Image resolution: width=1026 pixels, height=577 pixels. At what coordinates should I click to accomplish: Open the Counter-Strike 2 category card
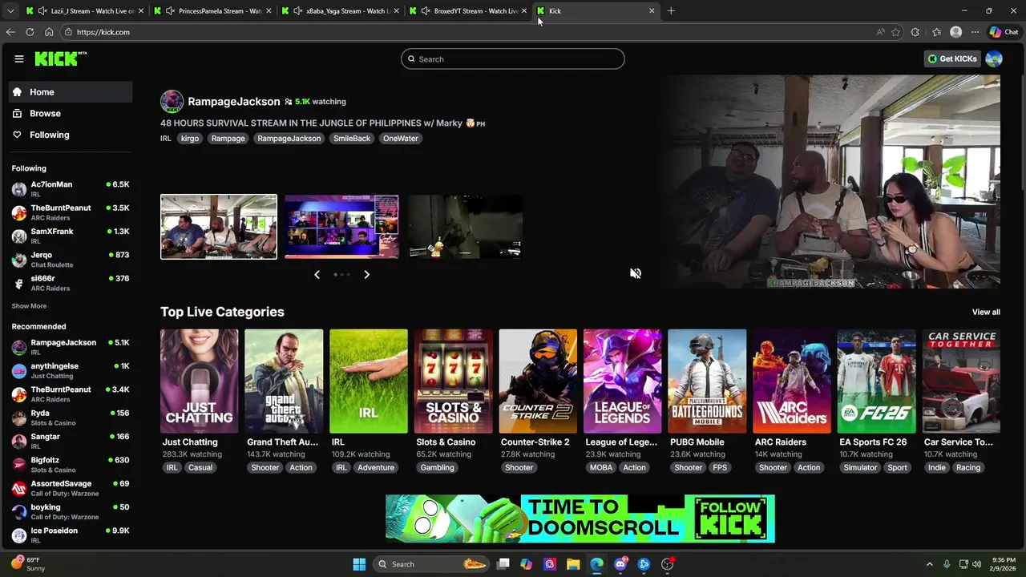coord(538,381)
